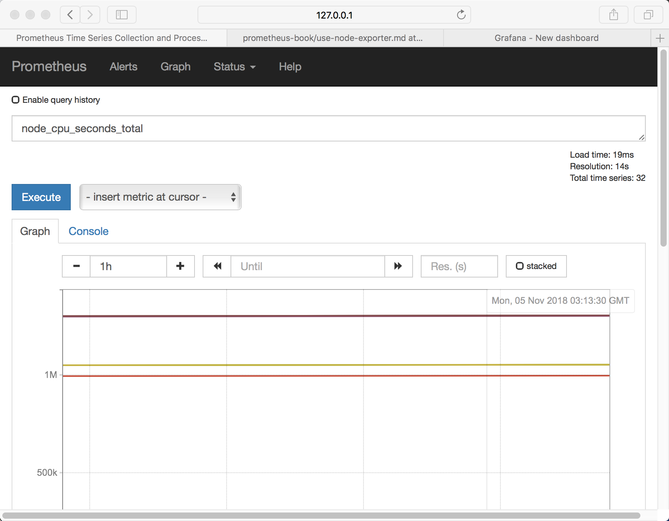
Task: Click the 500k y-axis label
Action: [47, 473]
